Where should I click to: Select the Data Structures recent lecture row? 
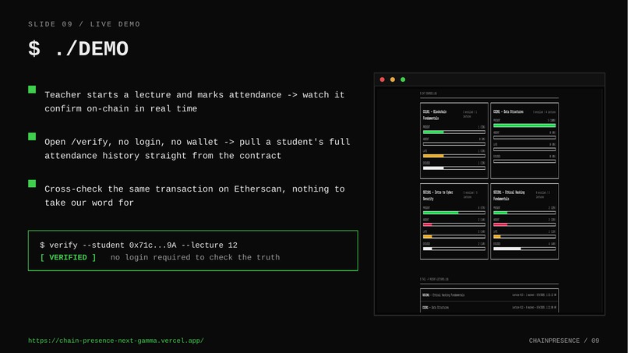point(489,307)
